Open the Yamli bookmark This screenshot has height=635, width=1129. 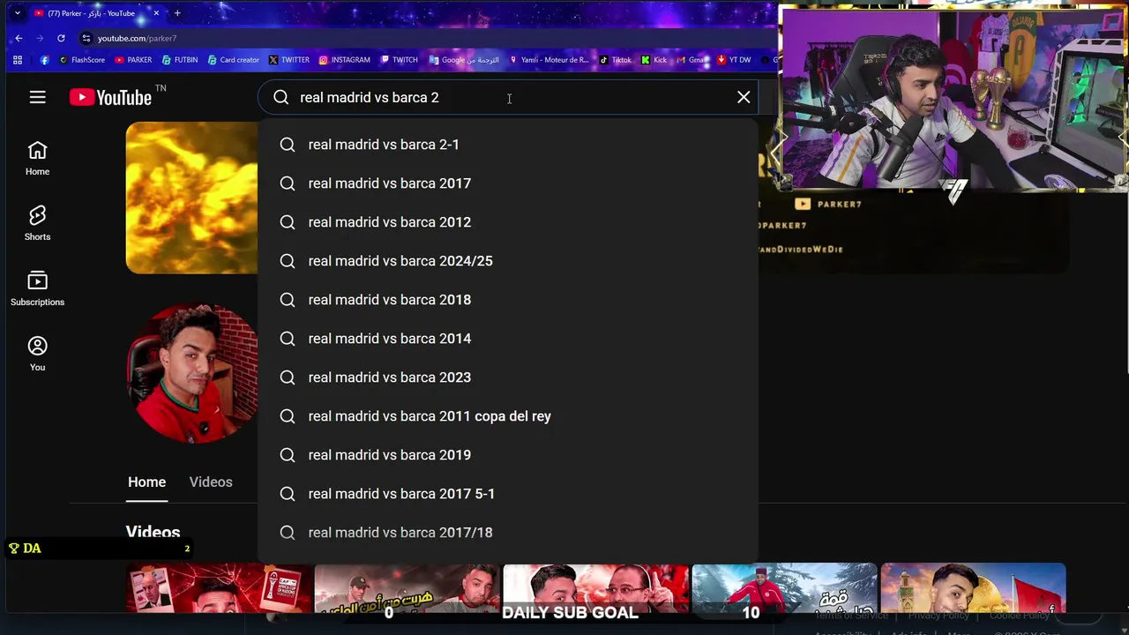pos(549,60)
